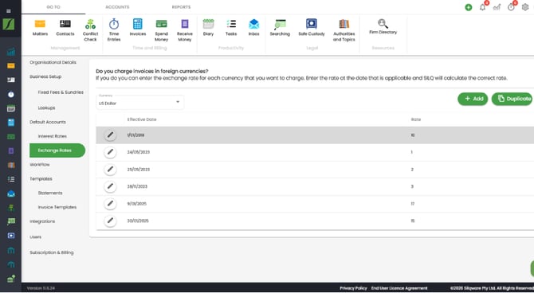
Task: Open Lookups settings page
Action: (47, 107)
